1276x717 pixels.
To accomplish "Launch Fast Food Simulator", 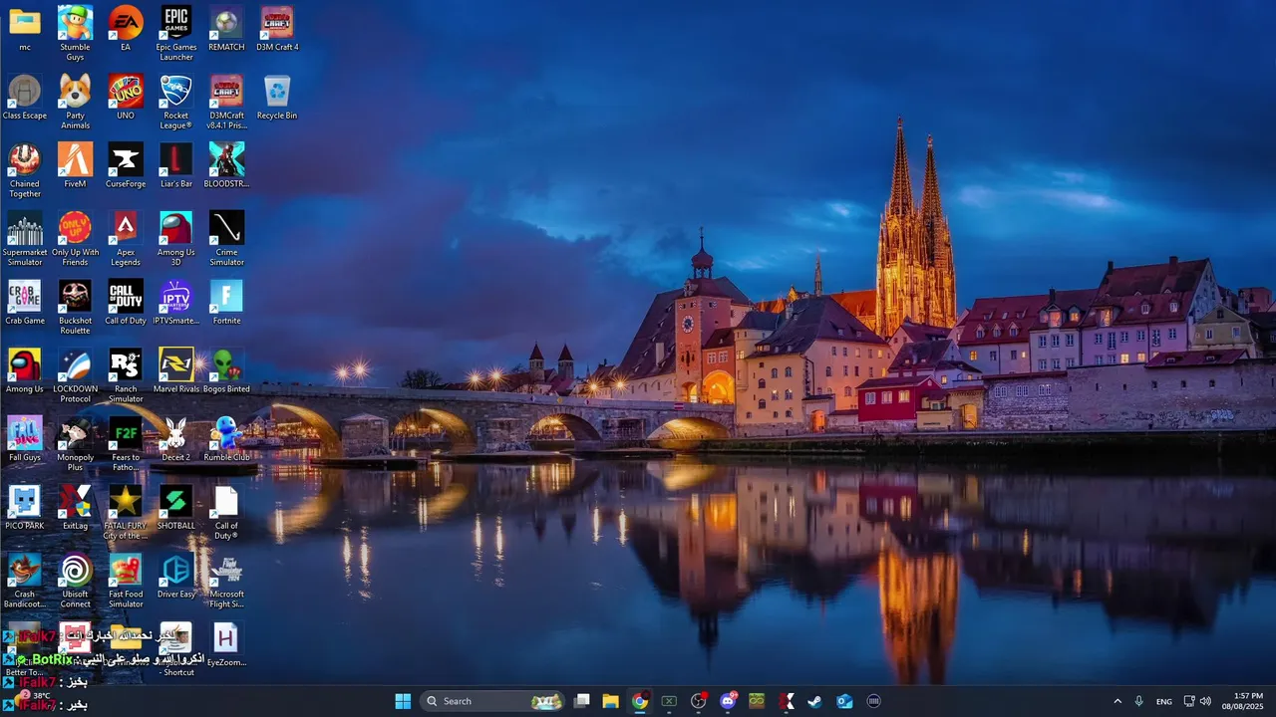I will pos(126,582).
